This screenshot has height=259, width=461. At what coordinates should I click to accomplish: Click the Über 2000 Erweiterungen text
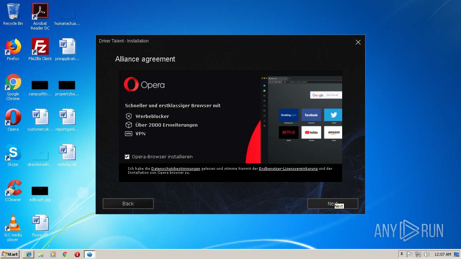point(166,125)
